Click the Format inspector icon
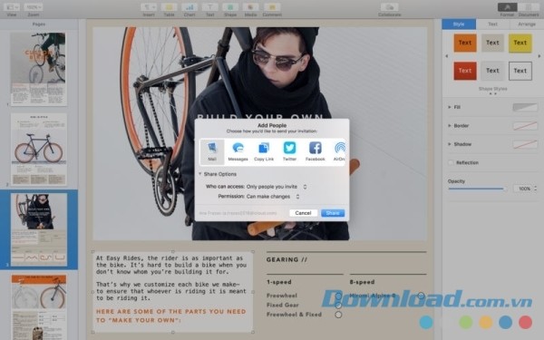Viewport: 544px width, 340px height. tap(507, 7)
